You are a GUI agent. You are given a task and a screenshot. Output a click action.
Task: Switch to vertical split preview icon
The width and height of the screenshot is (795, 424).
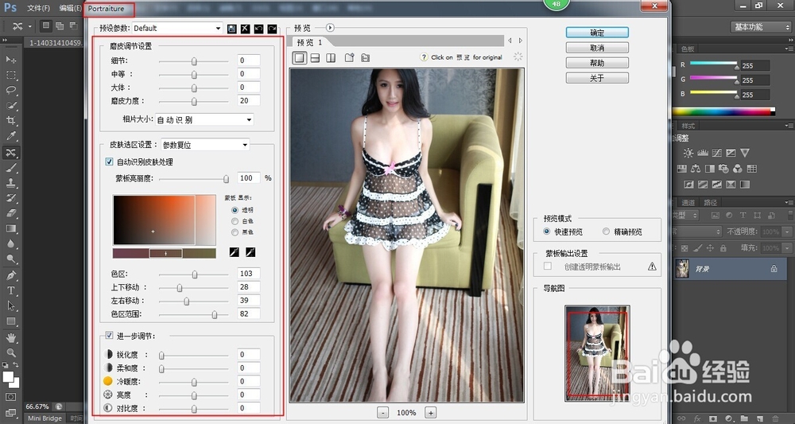tap(331, 58)
